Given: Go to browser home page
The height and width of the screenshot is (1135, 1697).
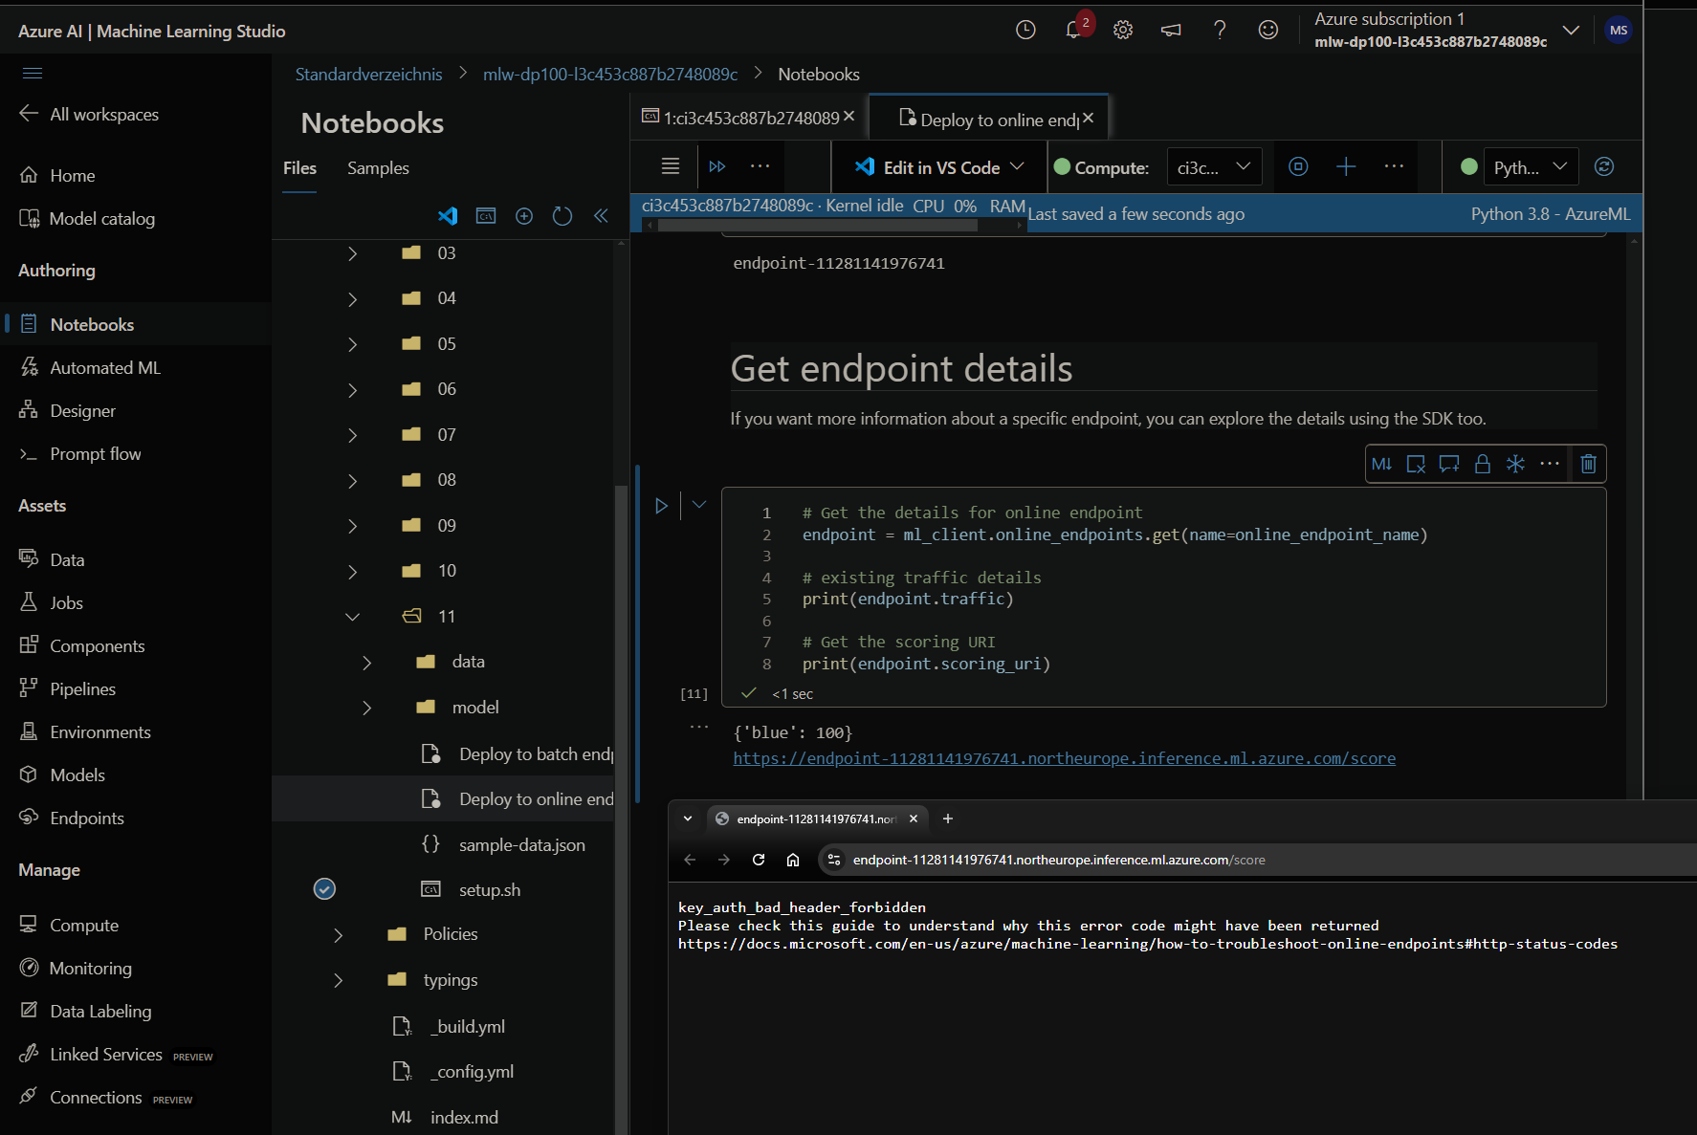Looking at the screenshot, I should click(x=793, y=860).
